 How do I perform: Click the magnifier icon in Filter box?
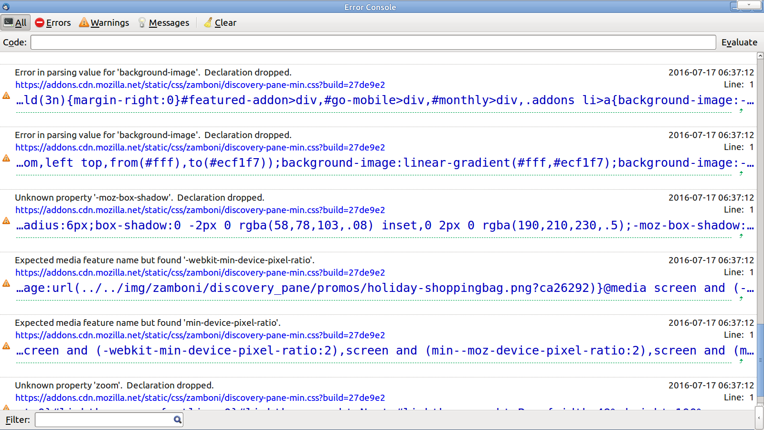click(x=178, y=419)
